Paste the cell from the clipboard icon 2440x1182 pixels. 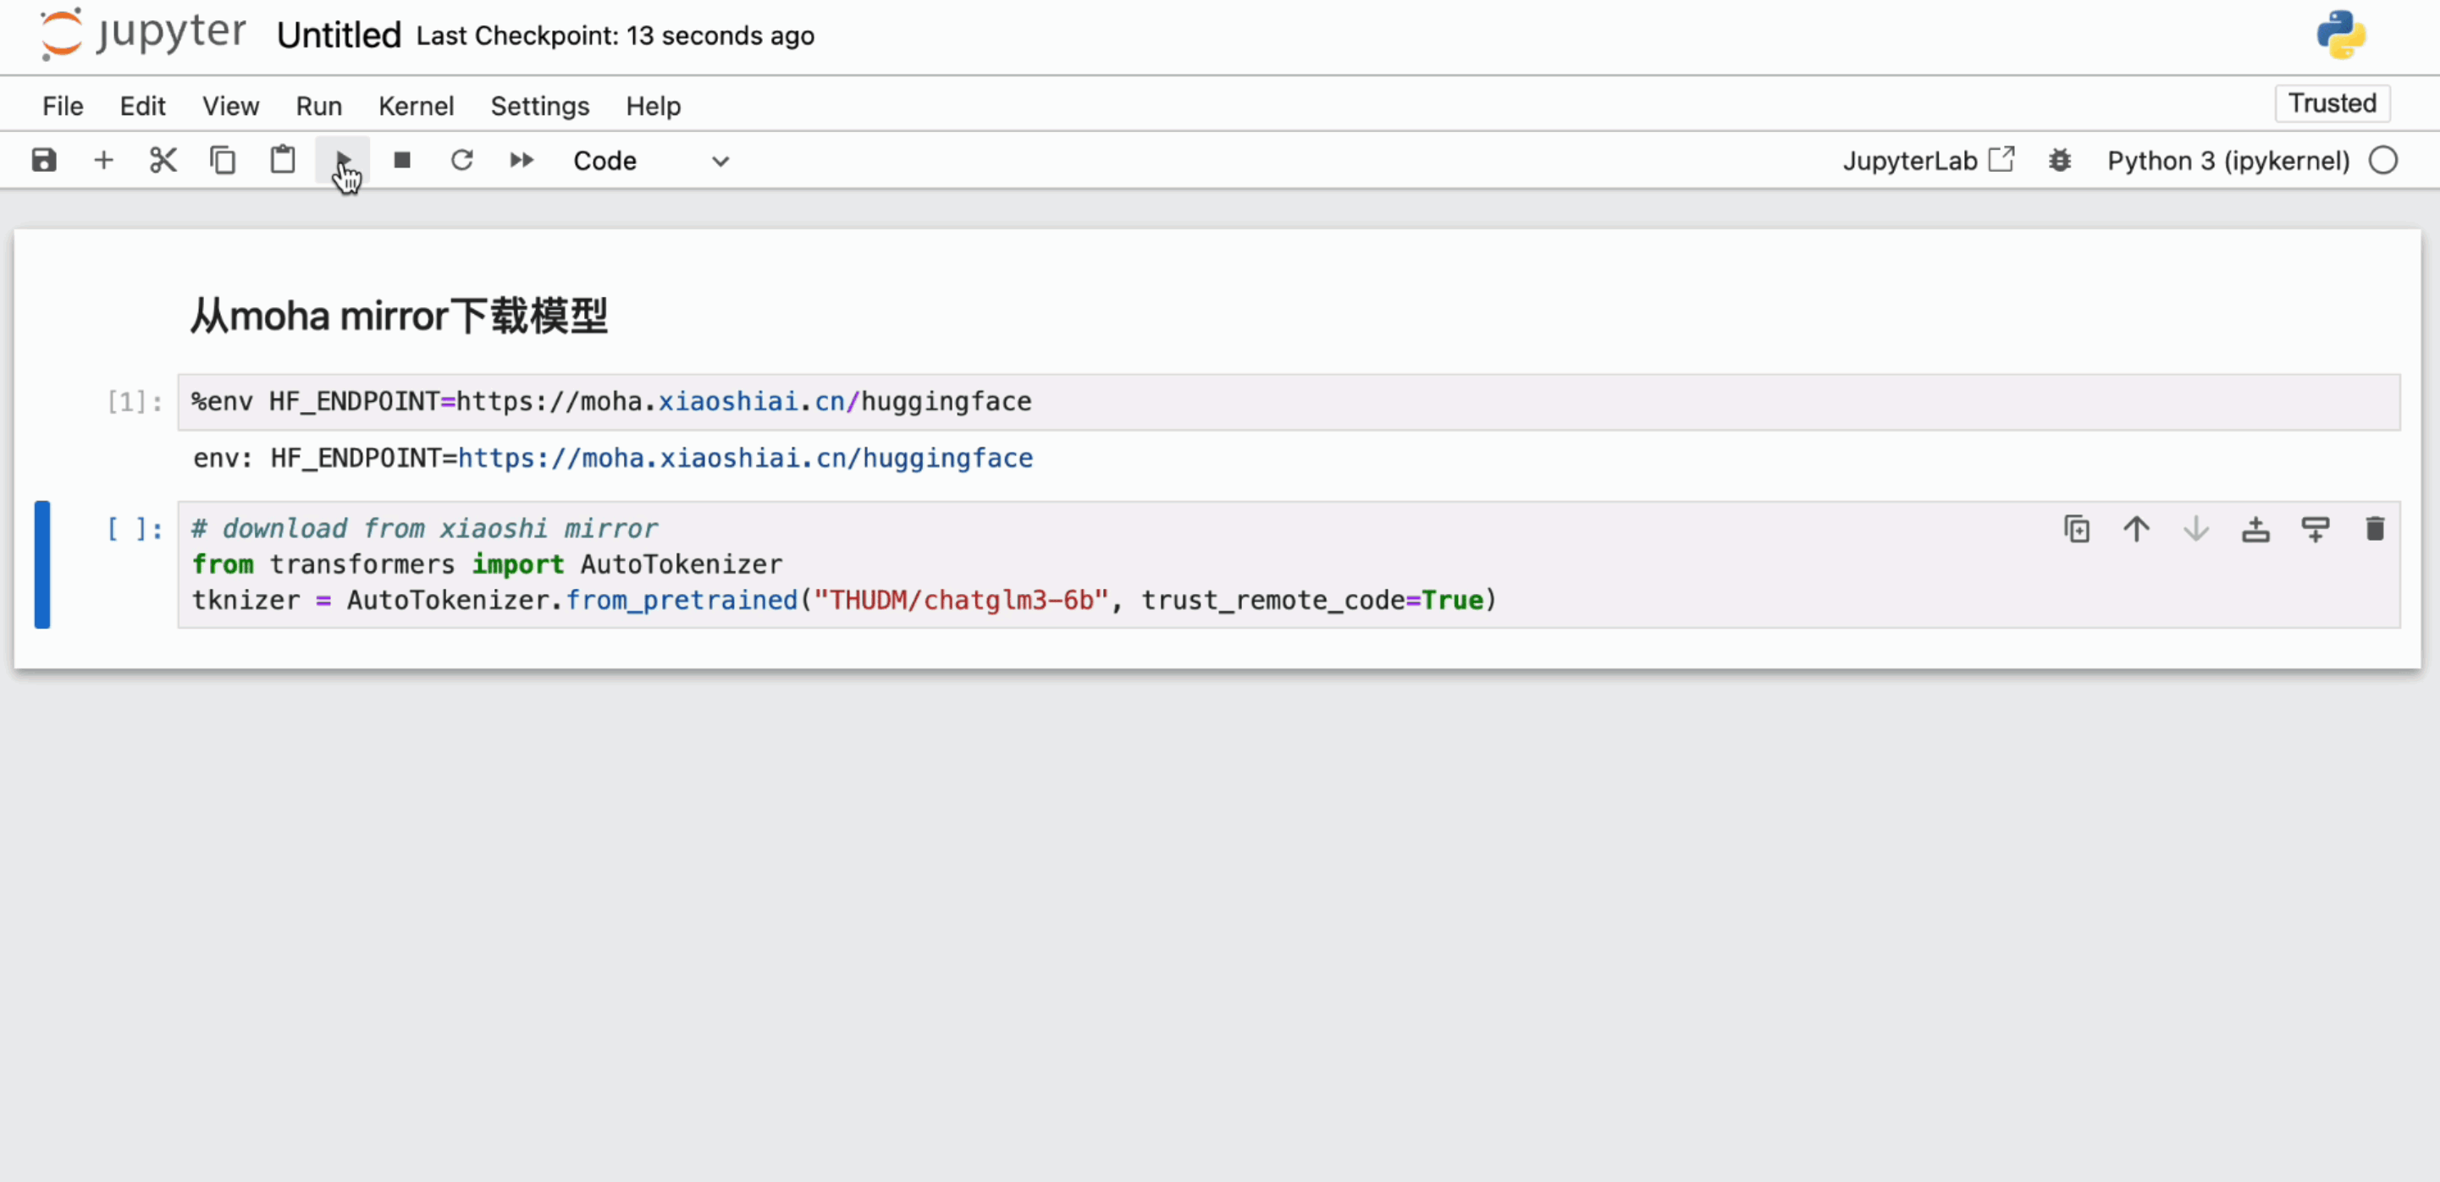point(282,160)
